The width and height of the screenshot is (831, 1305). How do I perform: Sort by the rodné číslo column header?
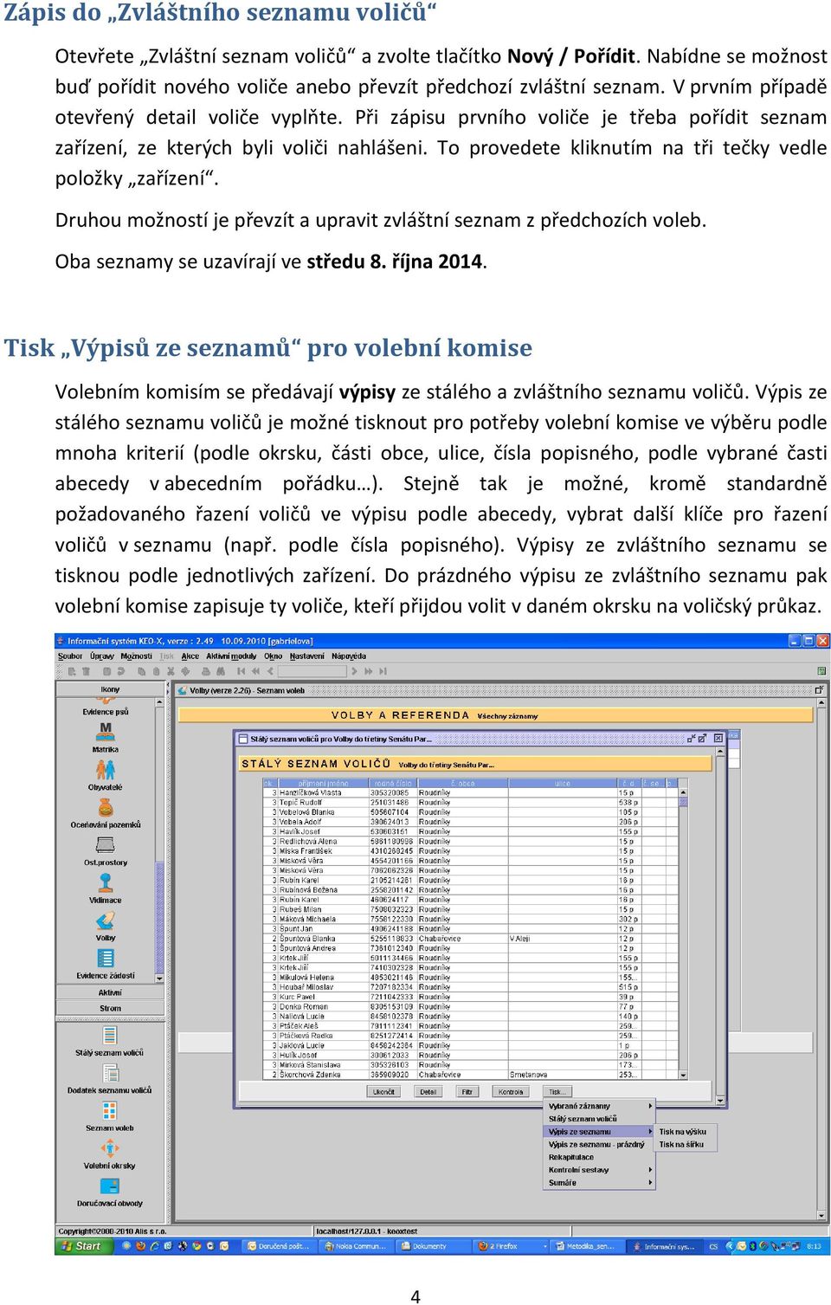click(x=393, y=783)
